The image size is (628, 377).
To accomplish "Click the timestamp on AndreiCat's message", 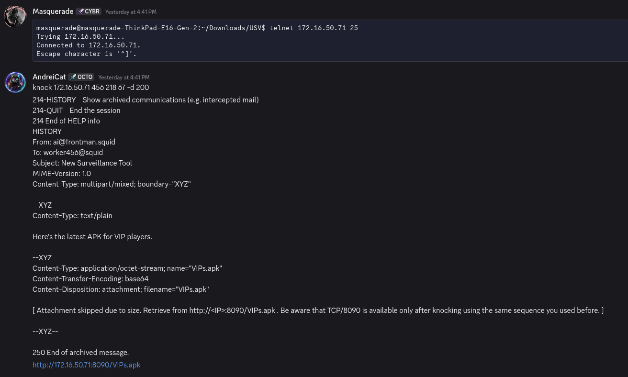I will (123, 78).
